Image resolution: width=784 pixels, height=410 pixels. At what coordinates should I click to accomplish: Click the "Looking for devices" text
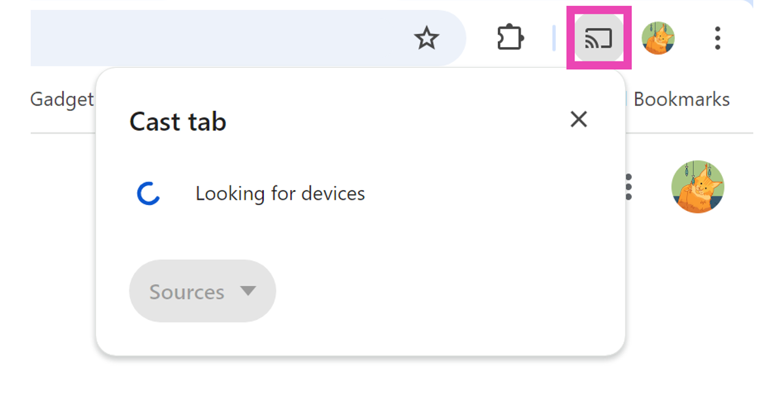280,194
